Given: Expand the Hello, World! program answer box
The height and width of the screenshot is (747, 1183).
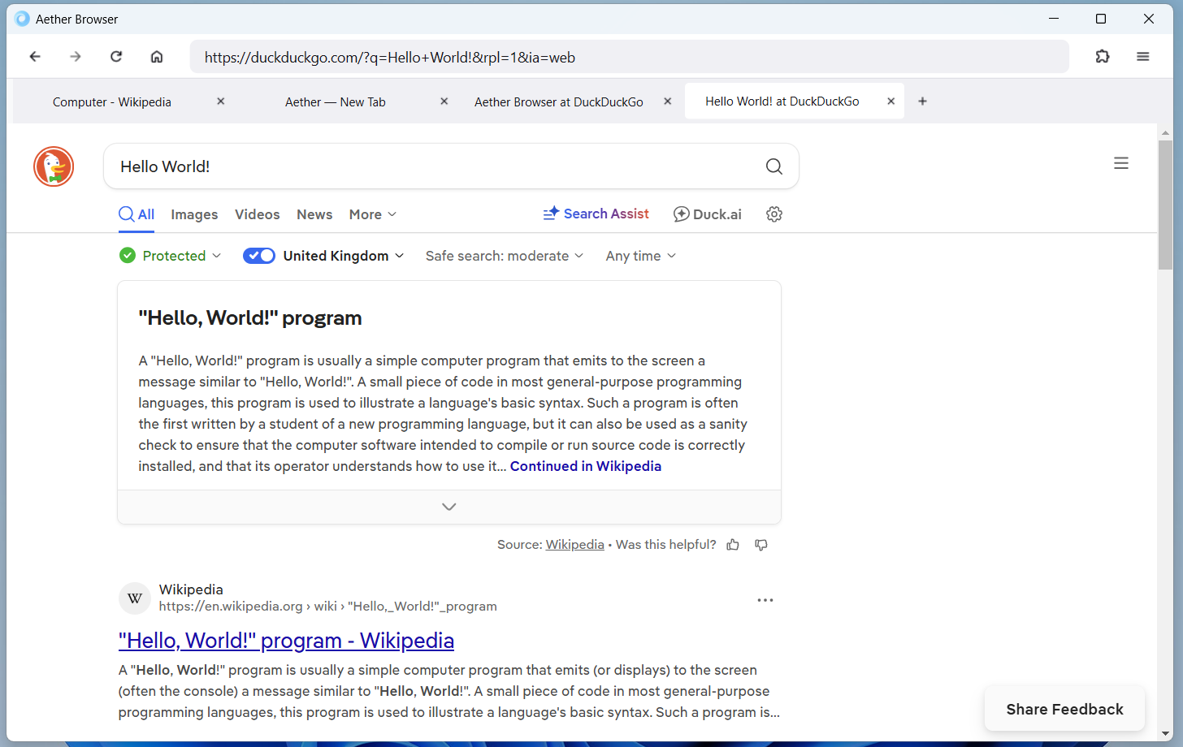Looking at the screenshot, I should pos(449,507).
